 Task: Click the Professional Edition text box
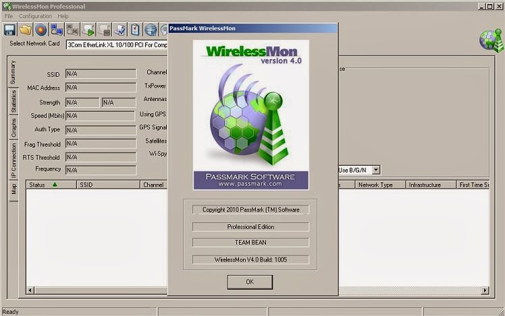coord(250,227)
